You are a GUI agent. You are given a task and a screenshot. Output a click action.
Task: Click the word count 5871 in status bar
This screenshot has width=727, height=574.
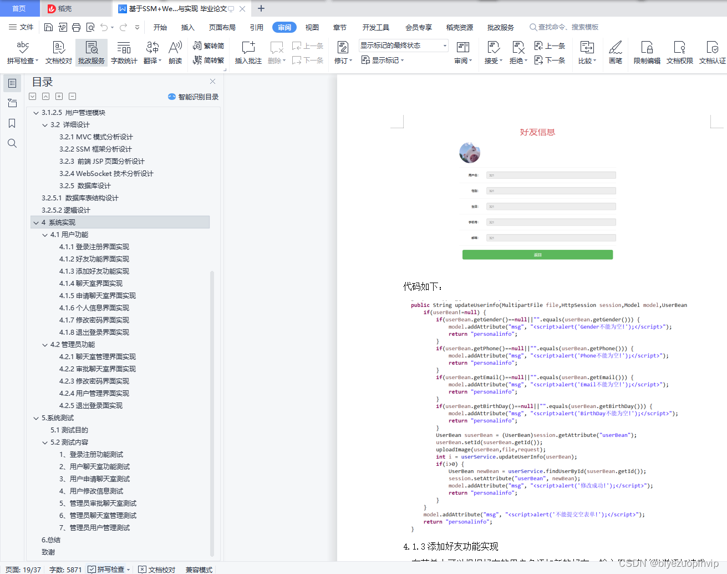click(65, 570)
